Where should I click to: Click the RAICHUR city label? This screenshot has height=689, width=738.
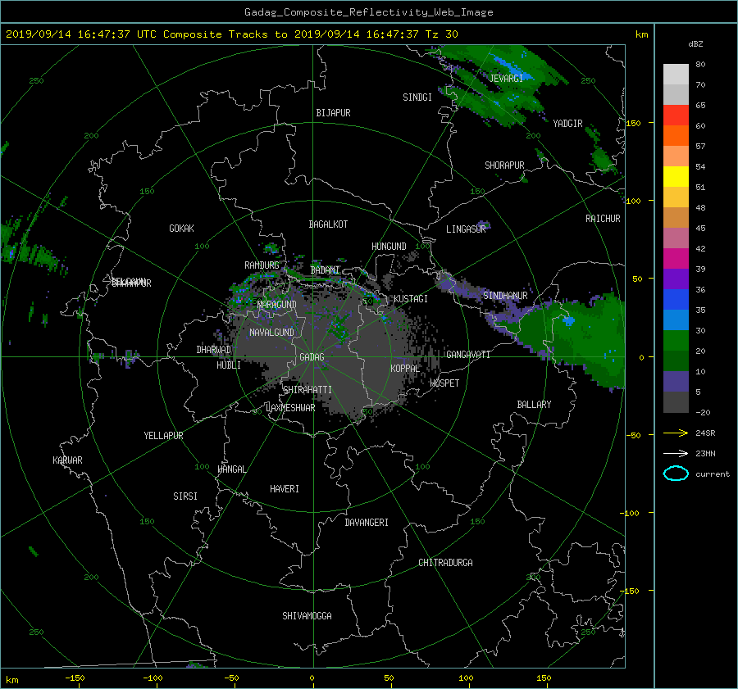[603, 219]
